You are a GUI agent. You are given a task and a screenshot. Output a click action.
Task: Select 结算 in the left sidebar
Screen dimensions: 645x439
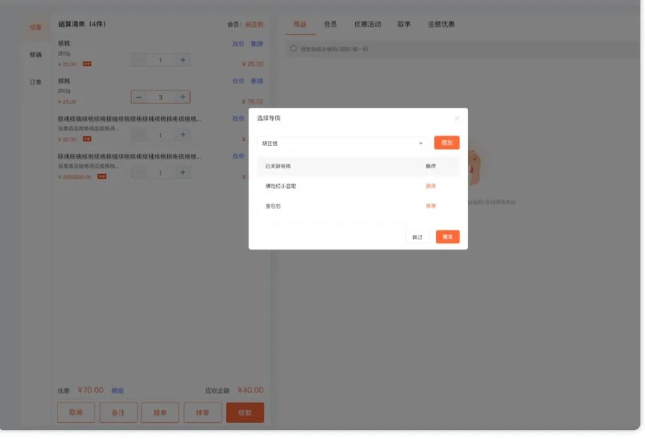click(x=35, y=27)
